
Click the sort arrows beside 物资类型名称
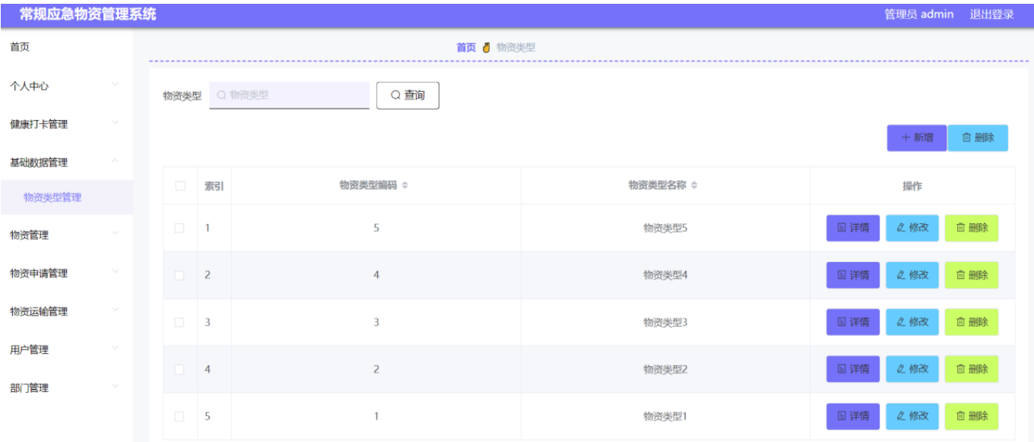click(694, 185)
